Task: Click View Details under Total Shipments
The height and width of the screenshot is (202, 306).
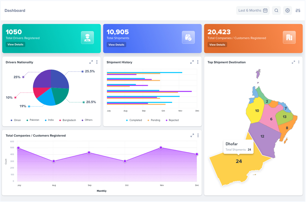Action: pos(116,45)
